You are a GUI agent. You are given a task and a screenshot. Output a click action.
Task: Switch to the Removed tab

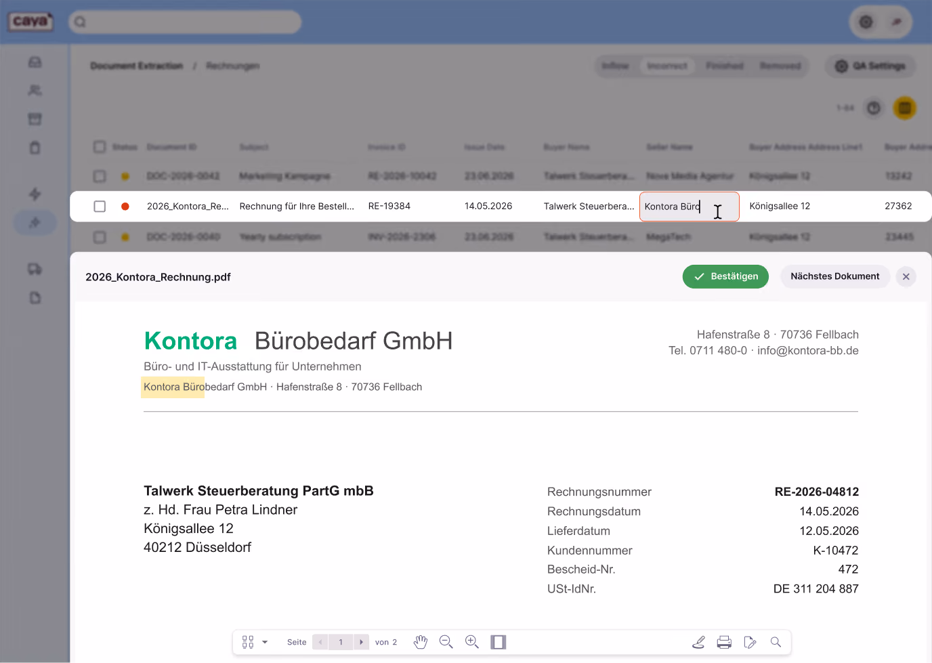pyautogui.click(x=780, y=66)
